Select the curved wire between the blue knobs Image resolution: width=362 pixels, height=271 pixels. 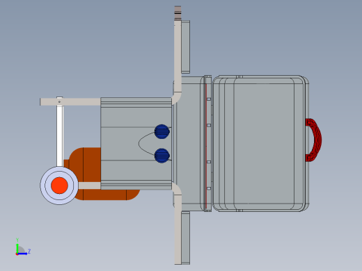point(147,144)
